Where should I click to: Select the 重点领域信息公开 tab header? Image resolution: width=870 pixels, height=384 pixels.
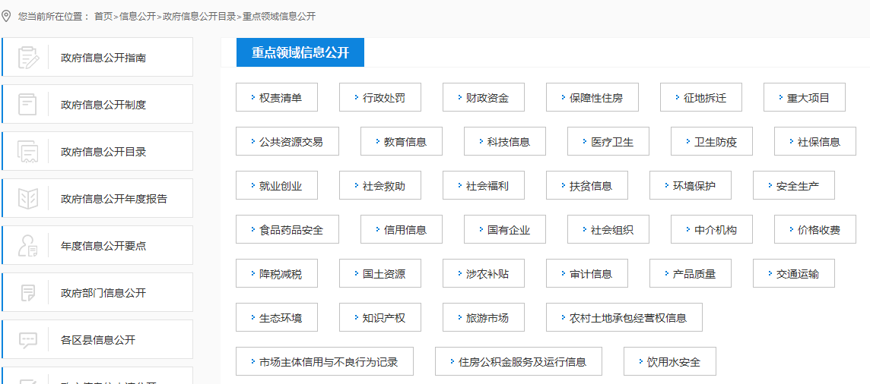tap(300, 52)
